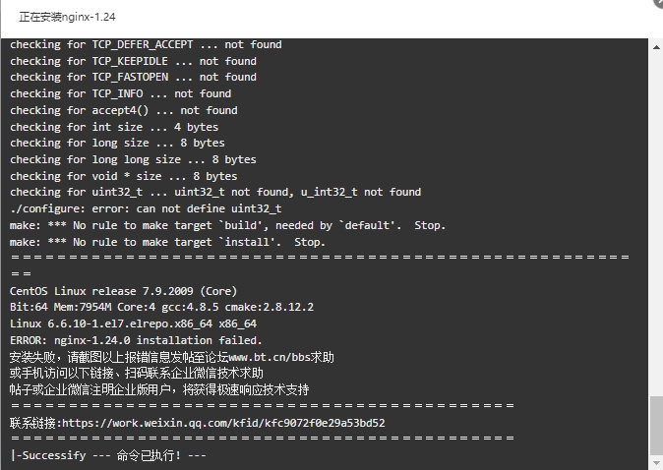Close the nginx-1.24 installation dialog

click(659, 2)
